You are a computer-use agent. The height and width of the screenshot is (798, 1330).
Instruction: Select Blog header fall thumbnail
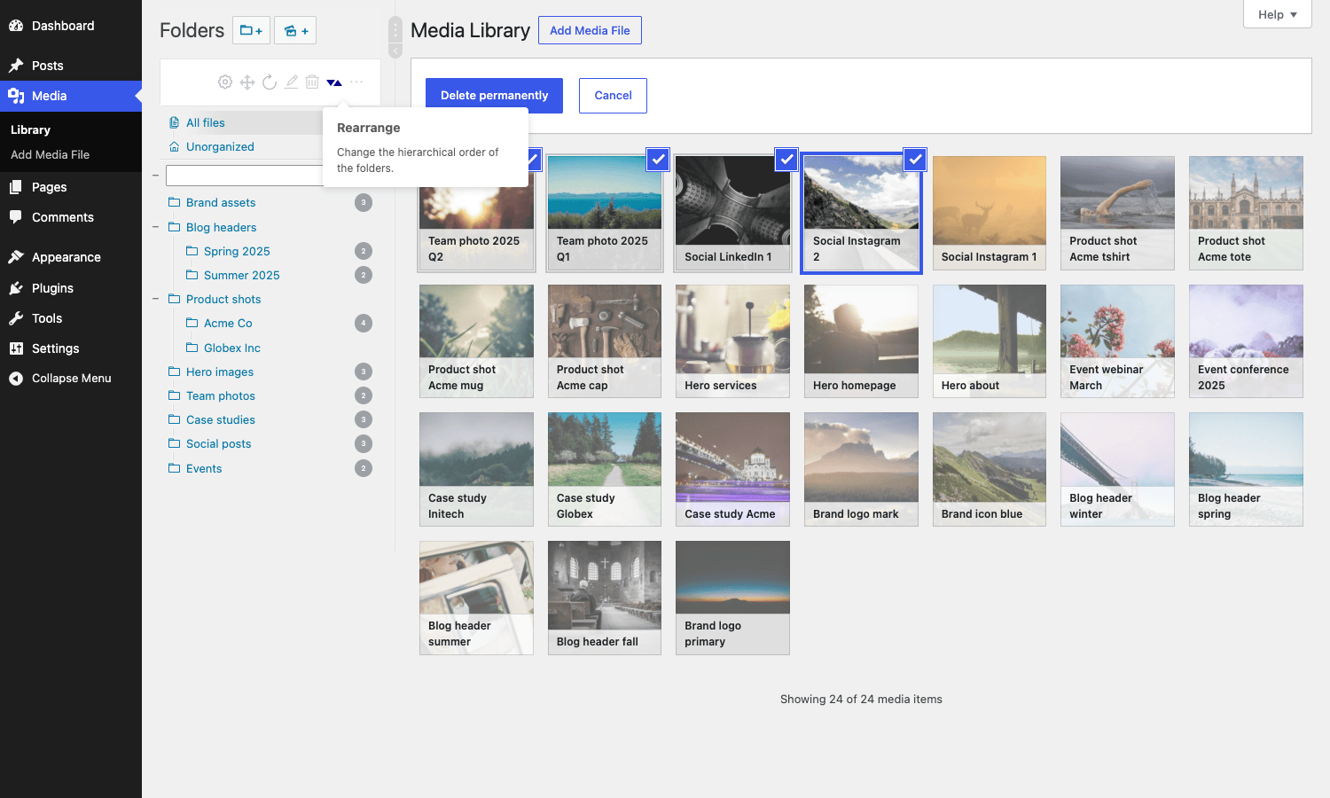605,598
